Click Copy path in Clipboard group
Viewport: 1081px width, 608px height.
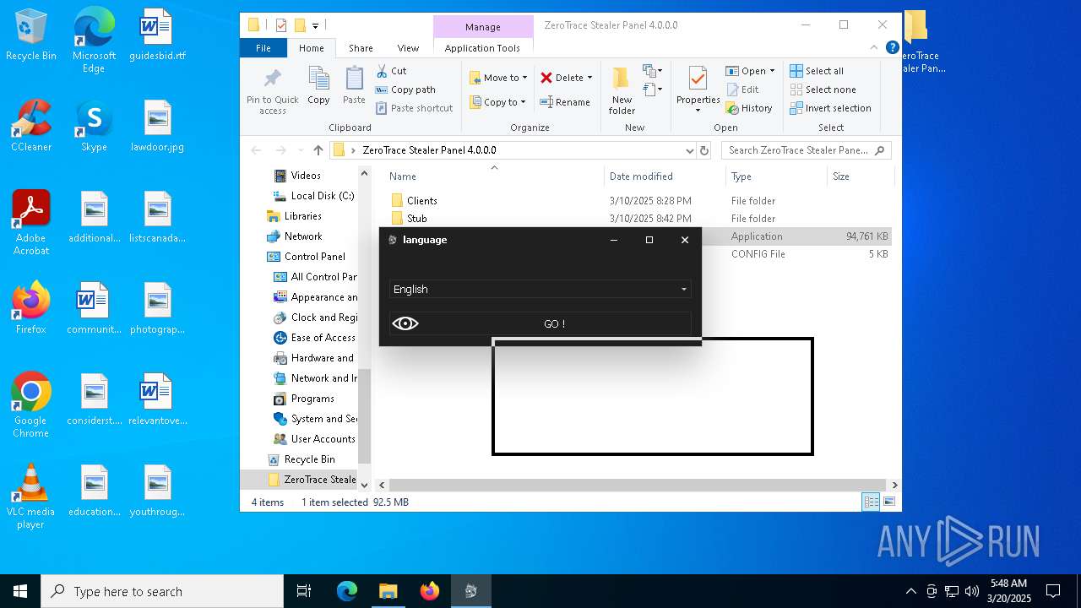coord(405,90)
